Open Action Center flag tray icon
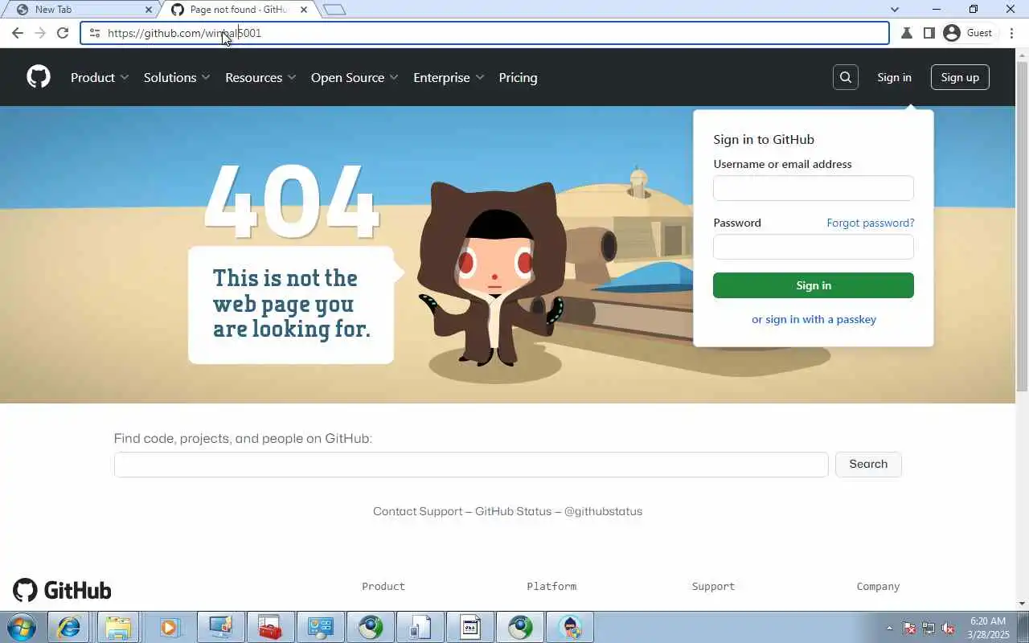The width and height of the screenshot is (1029, 643). [x=909, y=628]
